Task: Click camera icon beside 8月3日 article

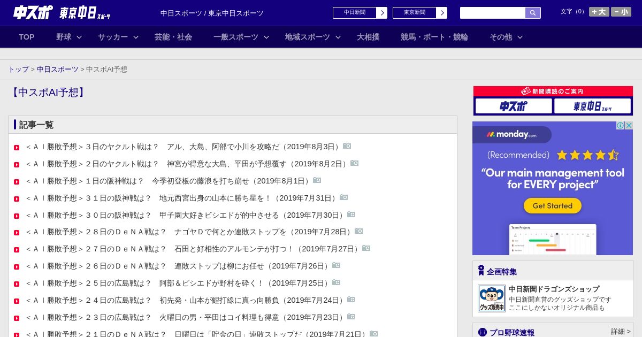Action: click(347, 146)
